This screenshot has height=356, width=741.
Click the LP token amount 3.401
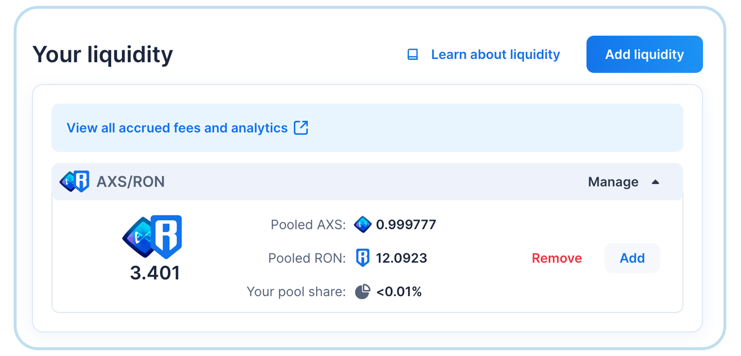155,273
